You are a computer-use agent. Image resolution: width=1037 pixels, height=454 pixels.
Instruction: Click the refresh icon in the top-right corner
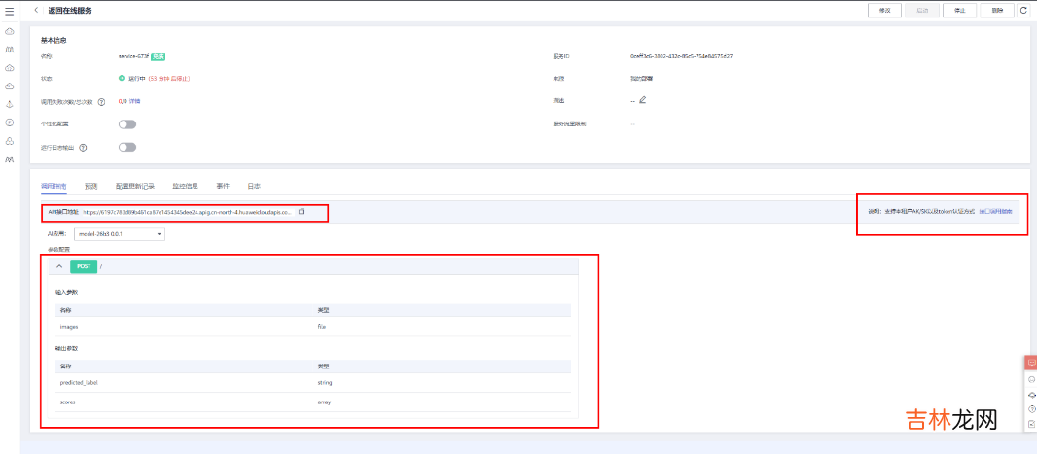(1023, 10)
